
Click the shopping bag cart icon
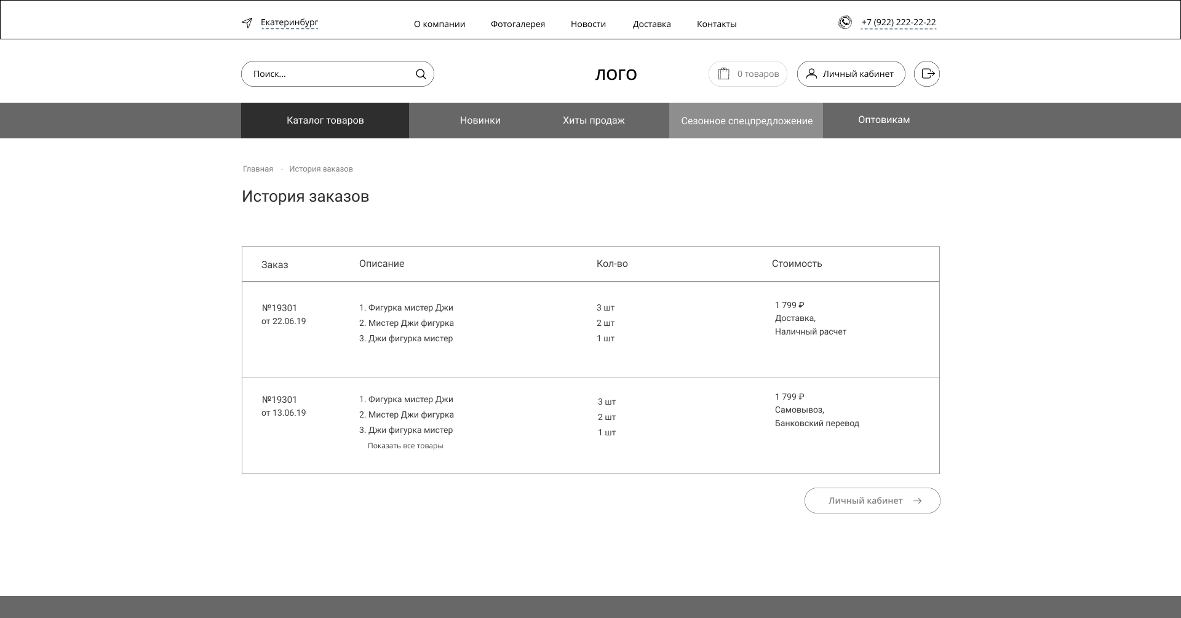pos(724,74)
